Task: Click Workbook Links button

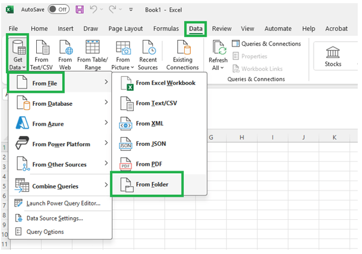Action: [257, 69]
